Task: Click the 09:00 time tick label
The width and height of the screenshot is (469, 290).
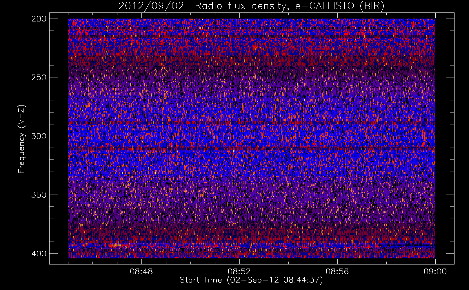Action: 435,272
